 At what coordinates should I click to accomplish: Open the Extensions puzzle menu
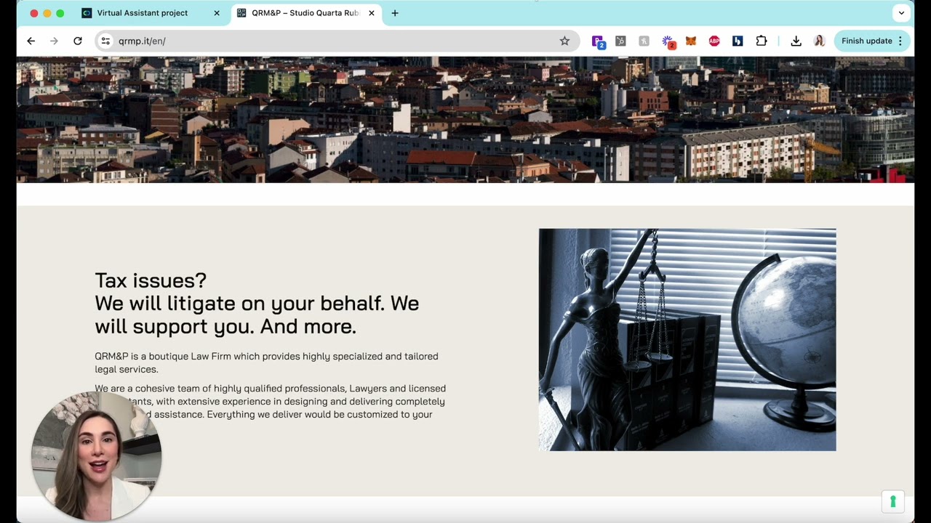pos(762,41)
